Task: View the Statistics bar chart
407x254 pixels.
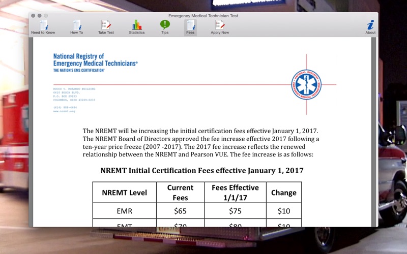Action: point(137,27)
